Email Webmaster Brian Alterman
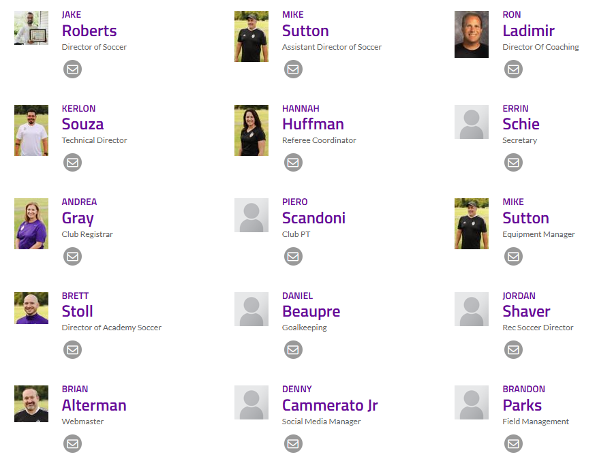 point(72,443)
